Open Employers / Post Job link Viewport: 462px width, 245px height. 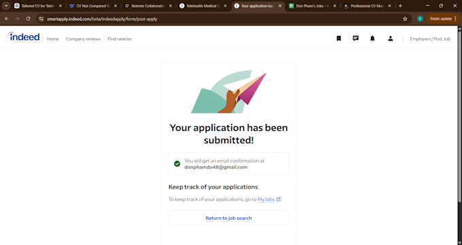(430, 39)
